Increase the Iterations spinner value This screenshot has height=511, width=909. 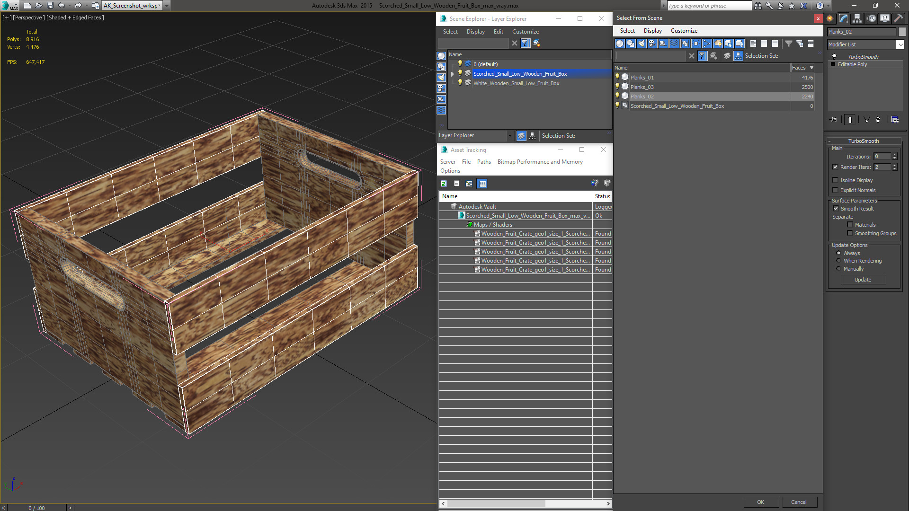pos(894,155)
